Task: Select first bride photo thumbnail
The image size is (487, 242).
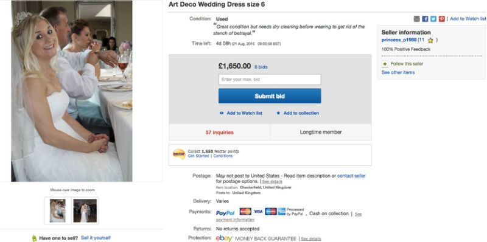Action: click(58, 210)
